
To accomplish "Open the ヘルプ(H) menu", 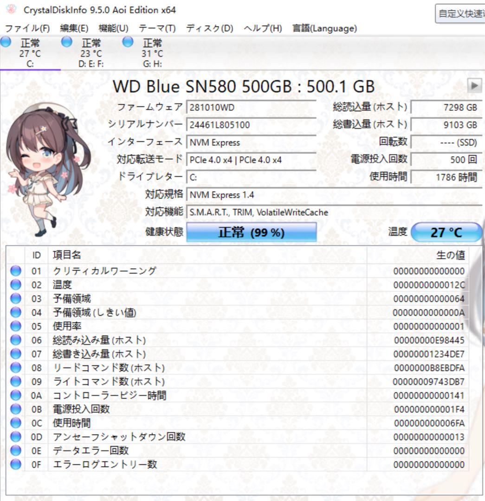I will (263, 28).
